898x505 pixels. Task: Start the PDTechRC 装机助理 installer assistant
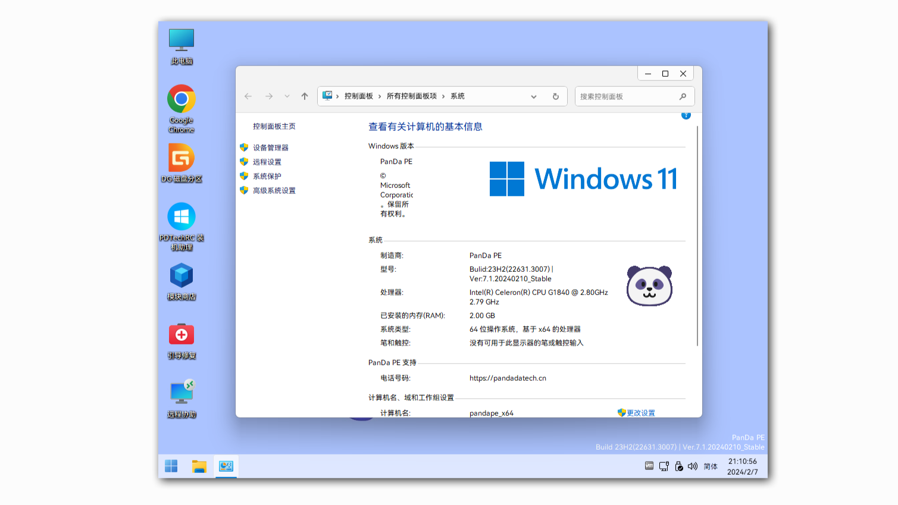pyautogui.click(x=181, y=215)
